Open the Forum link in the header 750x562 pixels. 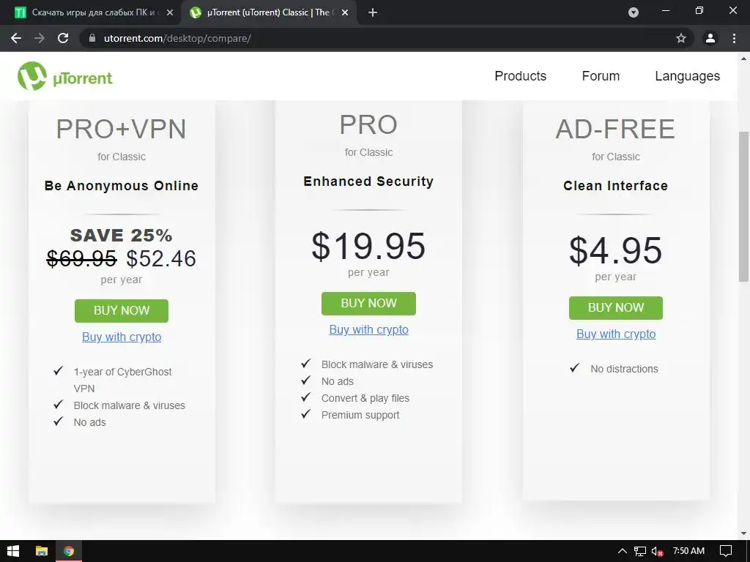coord(601,76)
